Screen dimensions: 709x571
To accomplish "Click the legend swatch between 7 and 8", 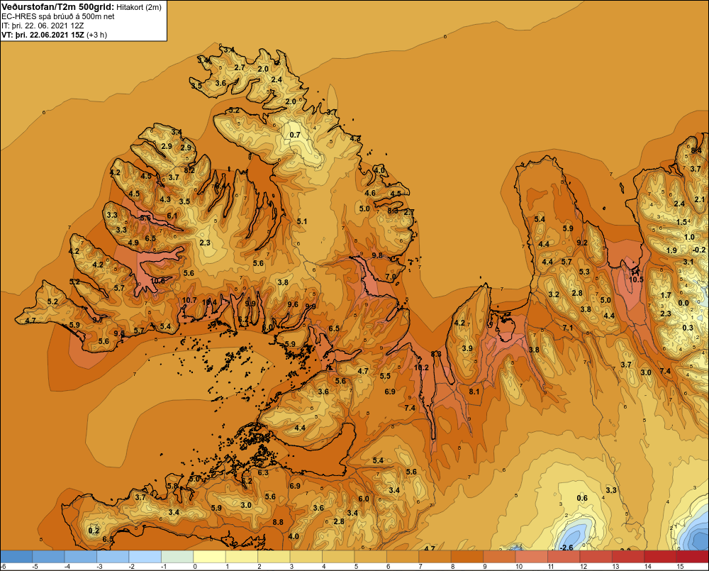I will (x=435, y=557).
